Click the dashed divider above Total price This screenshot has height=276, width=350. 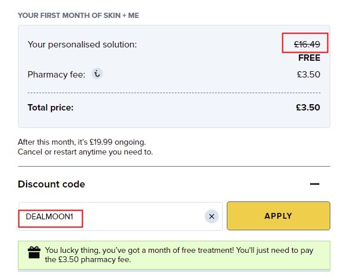coord(174,93)
